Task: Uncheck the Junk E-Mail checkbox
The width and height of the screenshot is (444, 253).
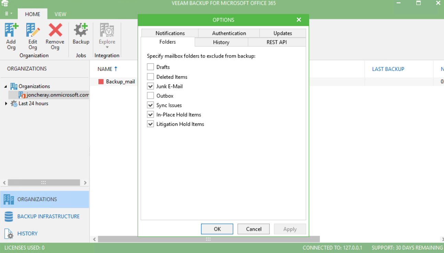Action: click(150, 86)
